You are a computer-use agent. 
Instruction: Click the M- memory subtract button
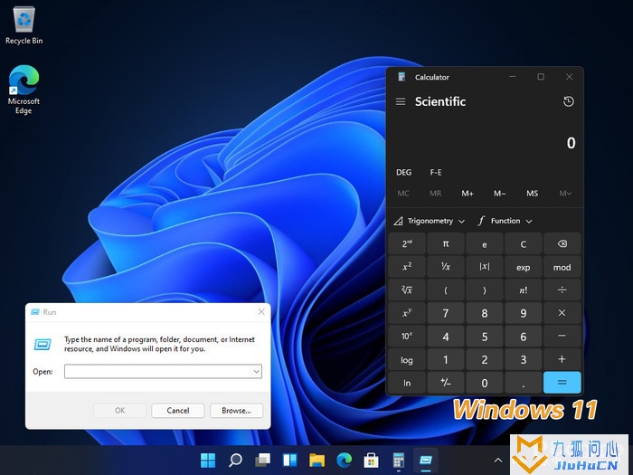point(500,194)
